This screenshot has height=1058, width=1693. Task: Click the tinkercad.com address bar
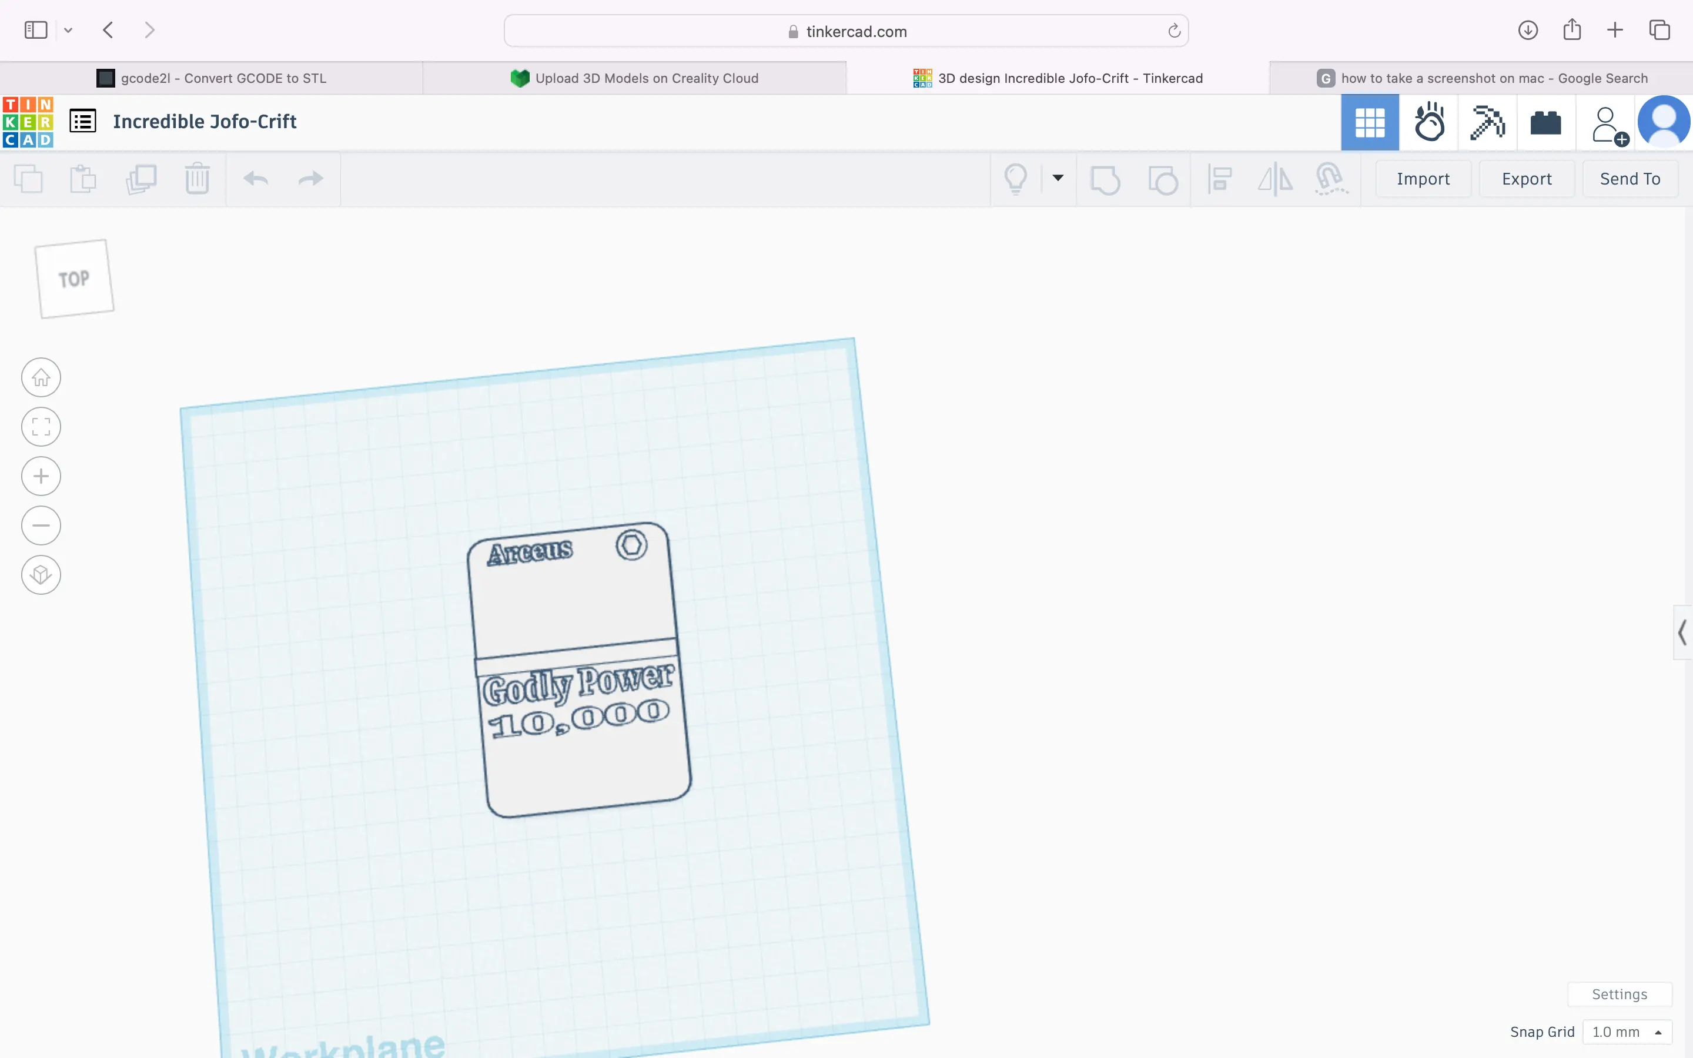(x=846, y=31)
